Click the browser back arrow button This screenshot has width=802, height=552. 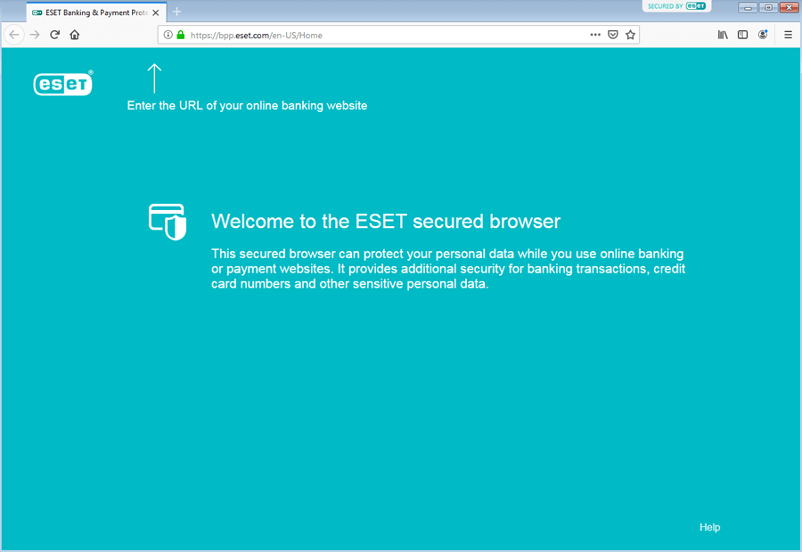pos(14,35)
